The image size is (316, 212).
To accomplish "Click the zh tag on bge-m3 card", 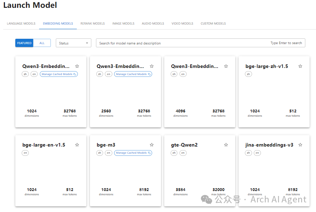I will 100,153.
